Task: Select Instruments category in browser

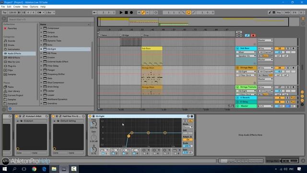Action: click(14, 49)
